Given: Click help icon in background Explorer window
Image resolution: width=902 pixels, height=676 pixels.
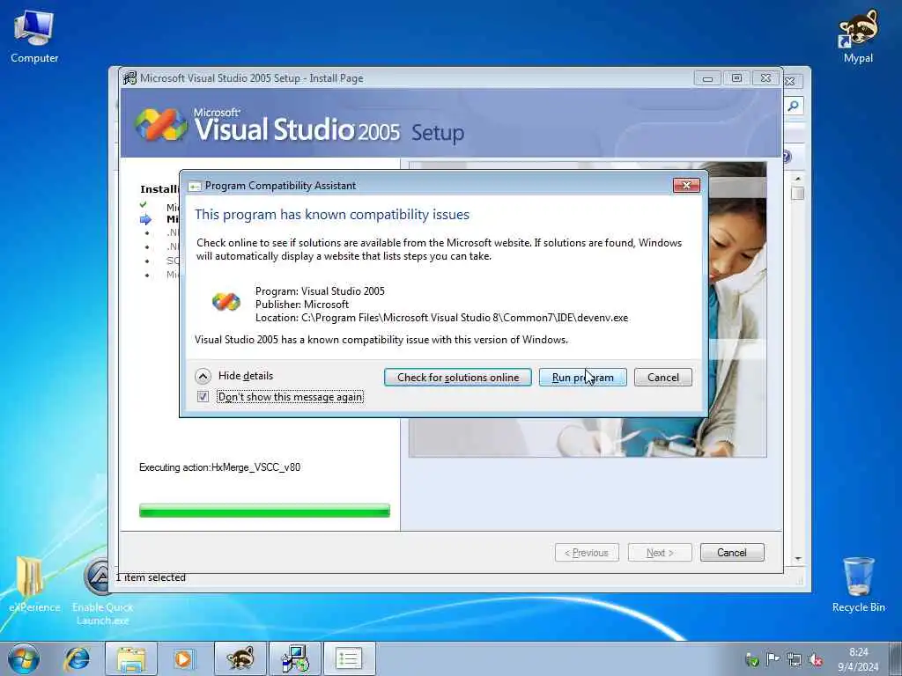Looking at the screenshot, I should (x=787, y=157).
